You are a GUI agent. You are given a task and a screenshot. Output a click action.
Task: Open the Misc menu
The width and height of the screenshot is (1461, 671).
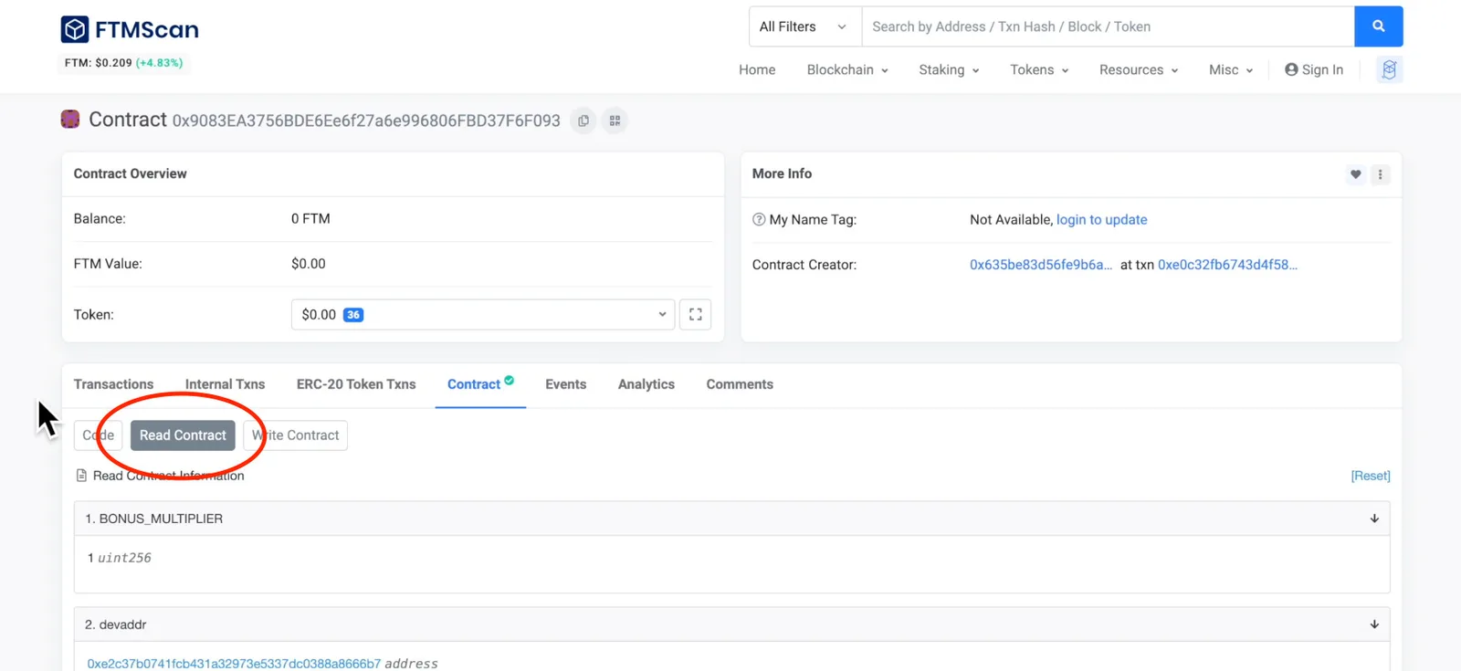1231,70
